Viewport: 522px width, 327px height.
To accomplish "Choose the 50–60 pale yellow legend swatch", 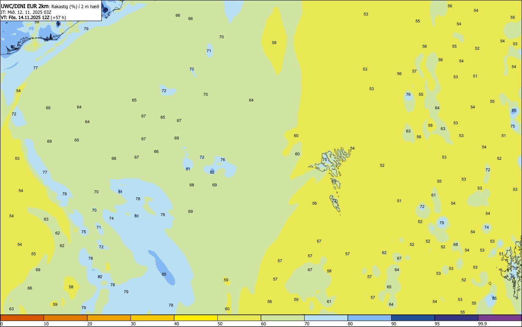I will (x=239, y=318).
